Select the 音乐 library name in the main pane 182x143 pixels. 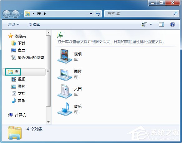78,106
